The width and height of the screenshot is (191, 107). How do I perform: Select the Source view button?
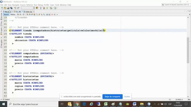click(6, 15)
